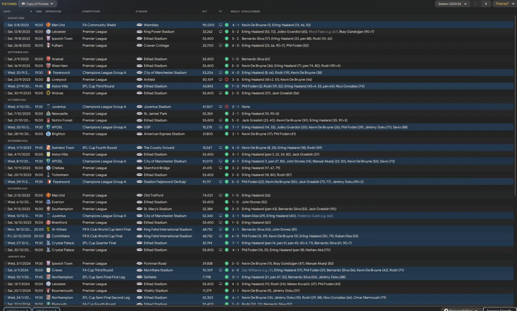Sort by the Time column header
517x311 pixels.
coord(38,11)
